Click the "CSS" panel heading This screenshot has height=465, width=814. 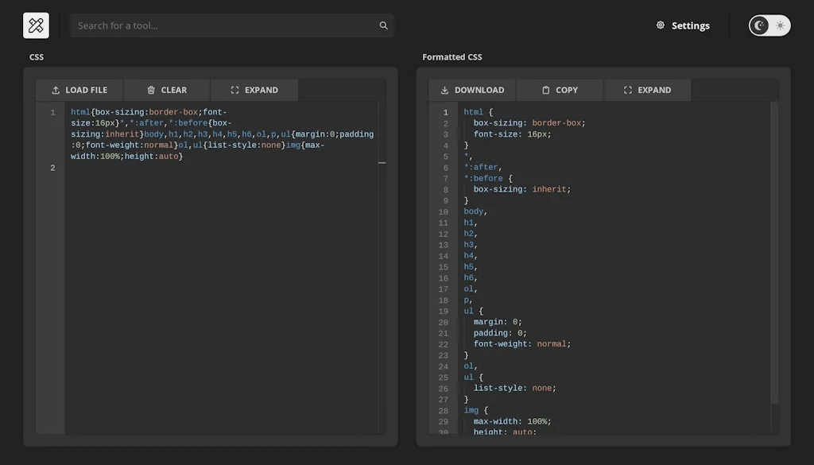(x=37, y=57)
